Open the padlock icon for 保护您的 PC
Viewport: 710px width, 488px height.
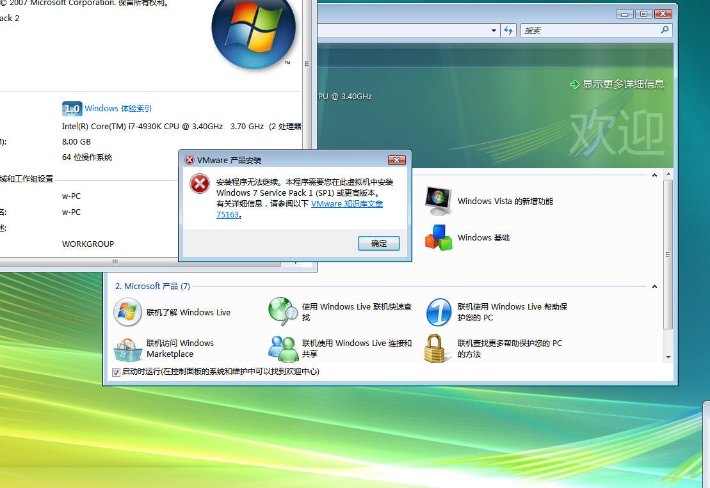click(x=435, y=348)
